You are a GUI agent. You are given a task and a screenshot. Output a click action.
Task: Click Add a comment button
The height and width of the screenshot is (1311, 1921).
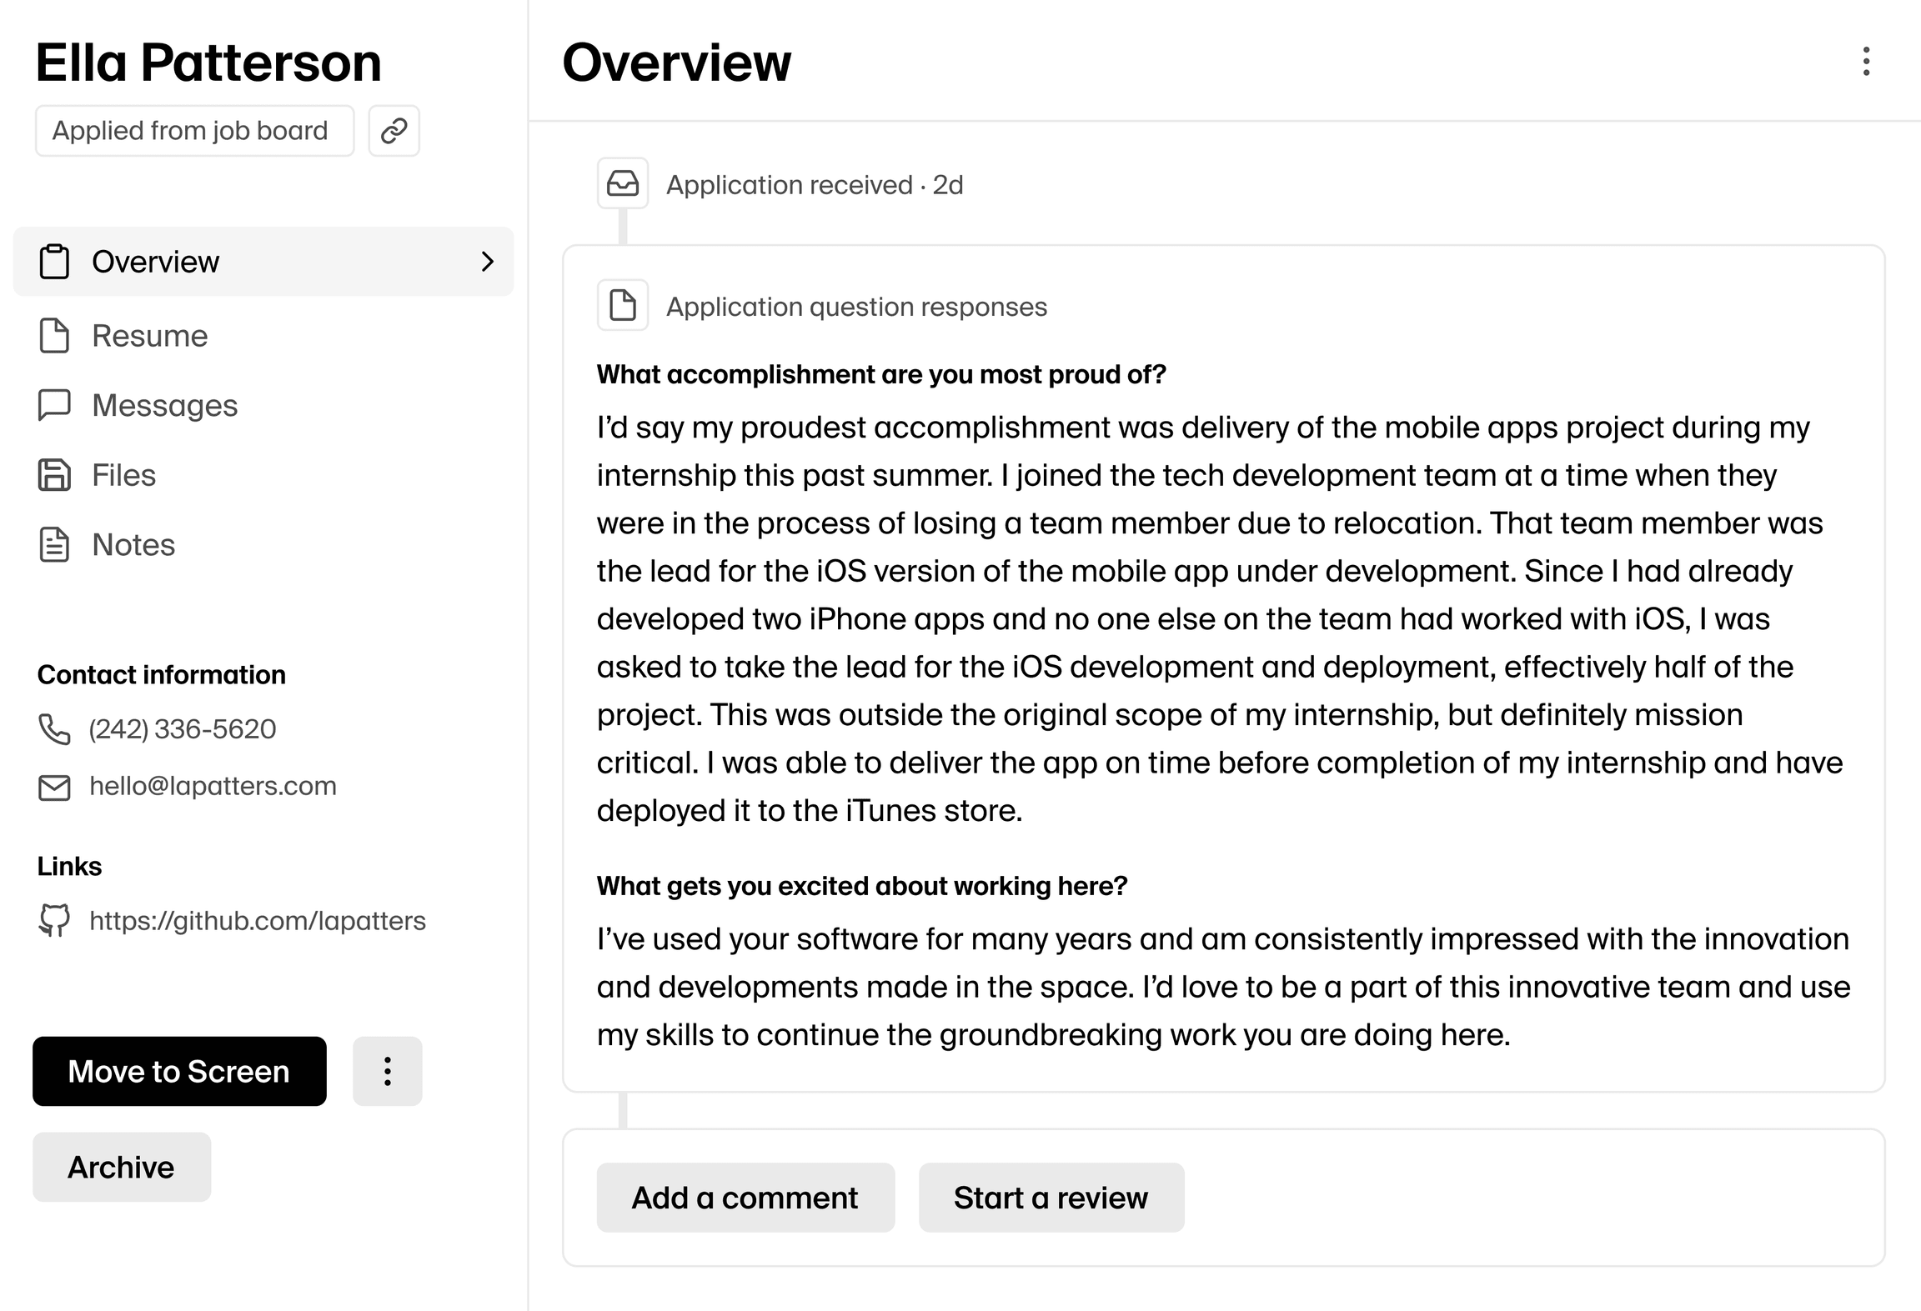coord(745,1198)
